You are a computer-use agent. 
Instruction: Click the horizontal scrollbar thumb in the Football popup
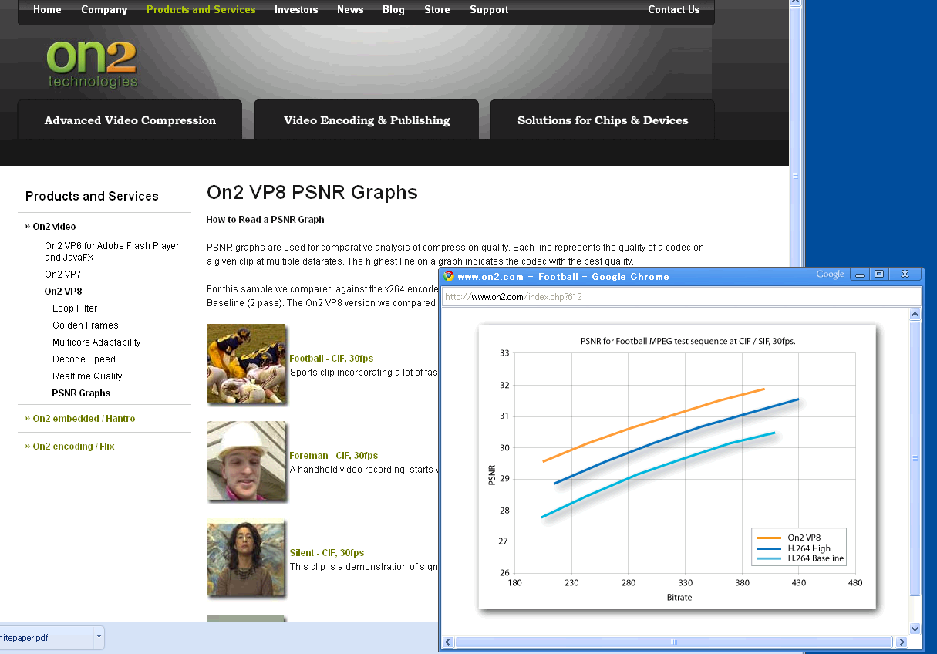tap(672, 642)
